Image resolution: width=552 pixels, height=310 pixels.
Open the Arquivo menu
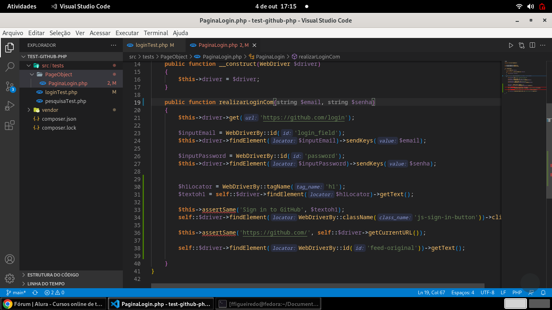click(13, 33)
